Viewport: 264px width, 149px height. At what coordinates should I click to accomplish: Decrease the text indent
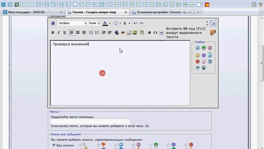click(104, 33)
